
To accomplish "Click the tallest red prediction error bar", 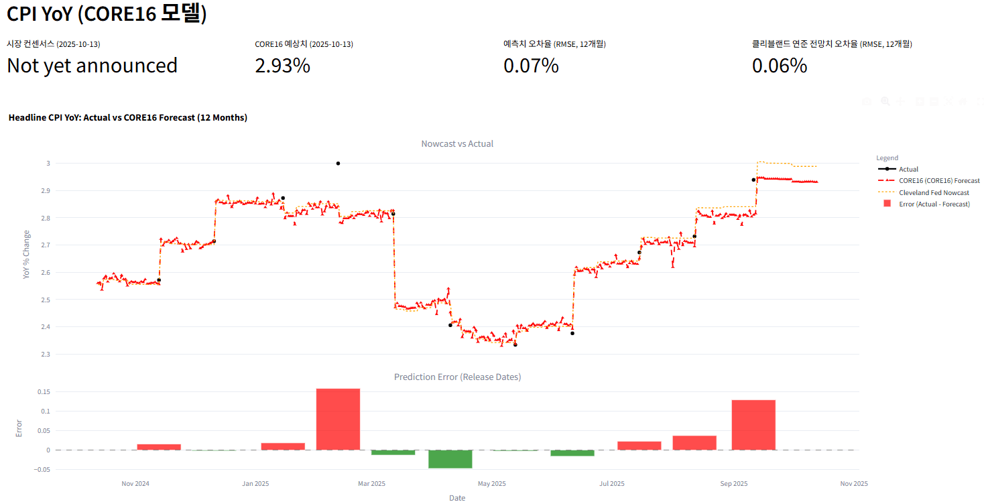I will coord(338,419).
